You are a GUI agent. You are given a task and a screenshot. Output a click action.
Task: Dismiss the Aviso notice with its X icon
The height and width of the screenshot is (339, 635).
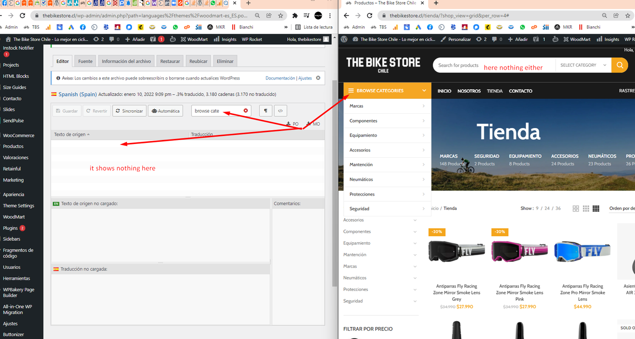coord(318,78)
